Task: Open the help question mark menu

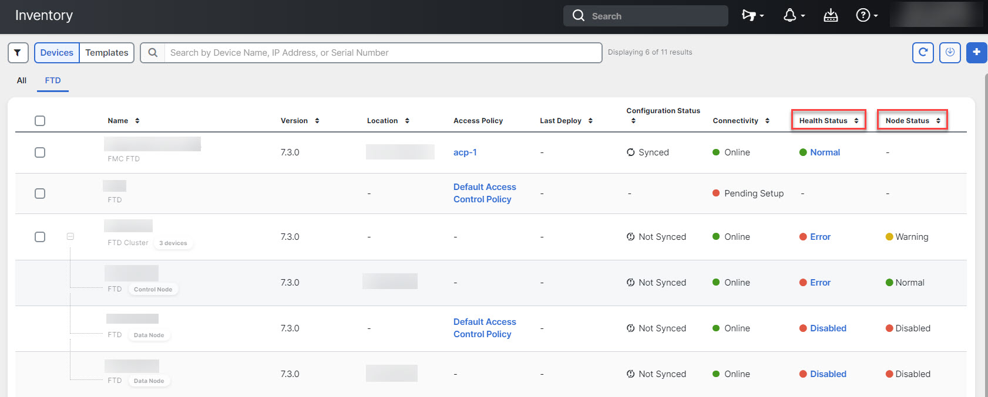Action: (x=866, y=16)
